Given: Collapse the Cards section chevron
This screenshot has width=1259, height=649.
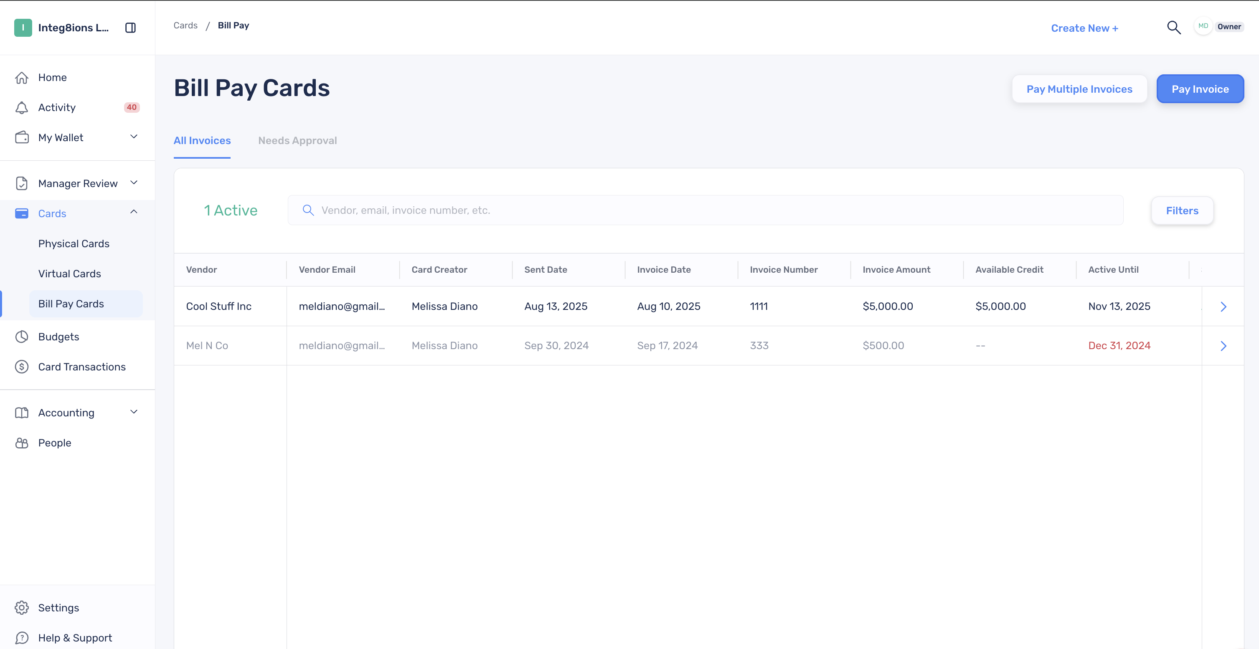Looking at the screenshot, I should pyautogui.click(x=134, y=212).
